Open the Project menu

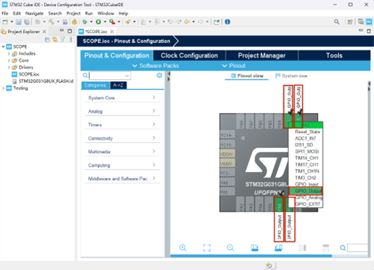tap(73, 13)
